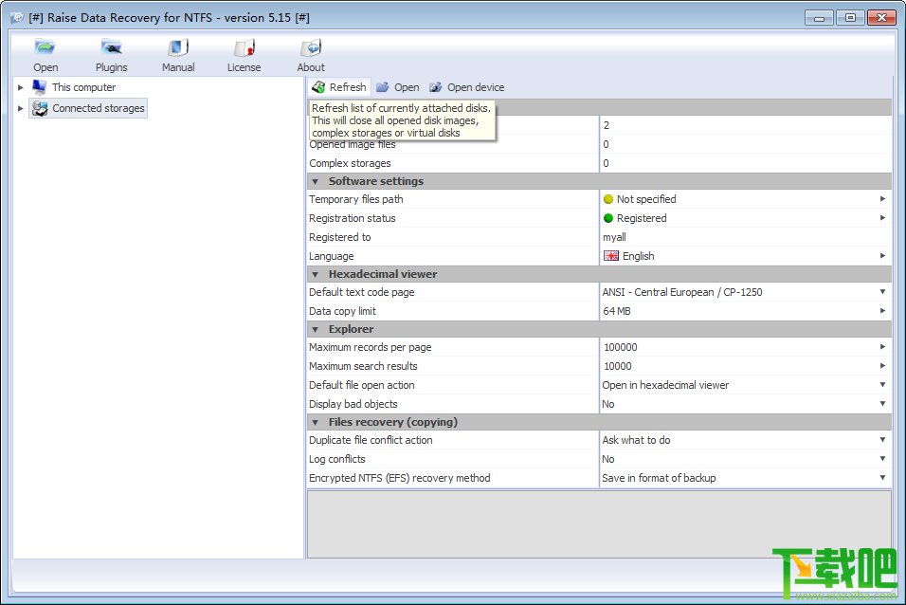This screenshot has width=906, height=605.
Task: Click the Registration status row label
Action: (353, 218)
